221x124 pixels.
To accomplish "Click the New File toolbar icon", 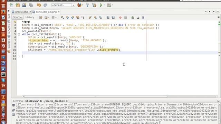I will click(11, 5).
